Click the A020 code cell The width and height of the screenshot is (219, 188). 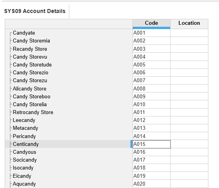coord(151,184)
